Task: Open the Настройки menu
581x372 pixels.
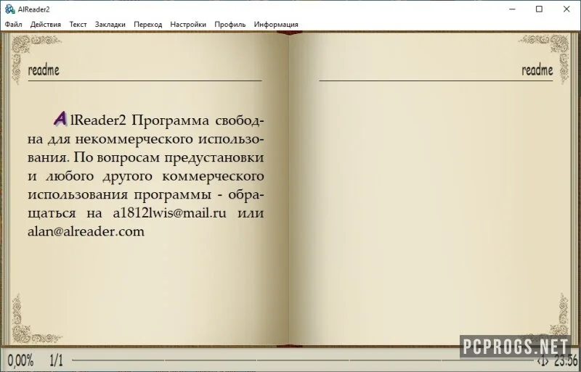Action: click(188, 25)
